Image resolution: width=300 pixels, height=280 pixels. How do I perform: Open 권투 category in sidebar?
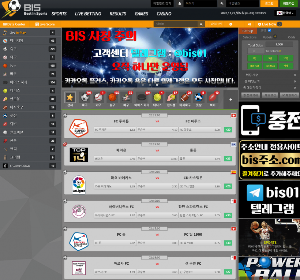click(31, 141)
